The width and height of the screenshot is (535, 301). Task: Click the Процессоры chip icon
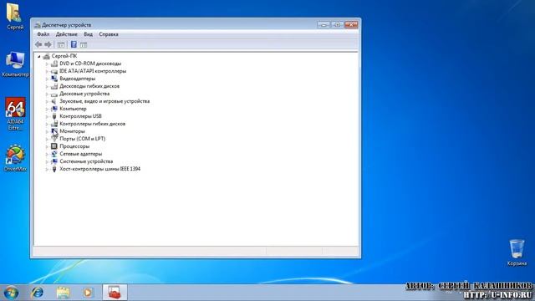[x=53, y=146]
